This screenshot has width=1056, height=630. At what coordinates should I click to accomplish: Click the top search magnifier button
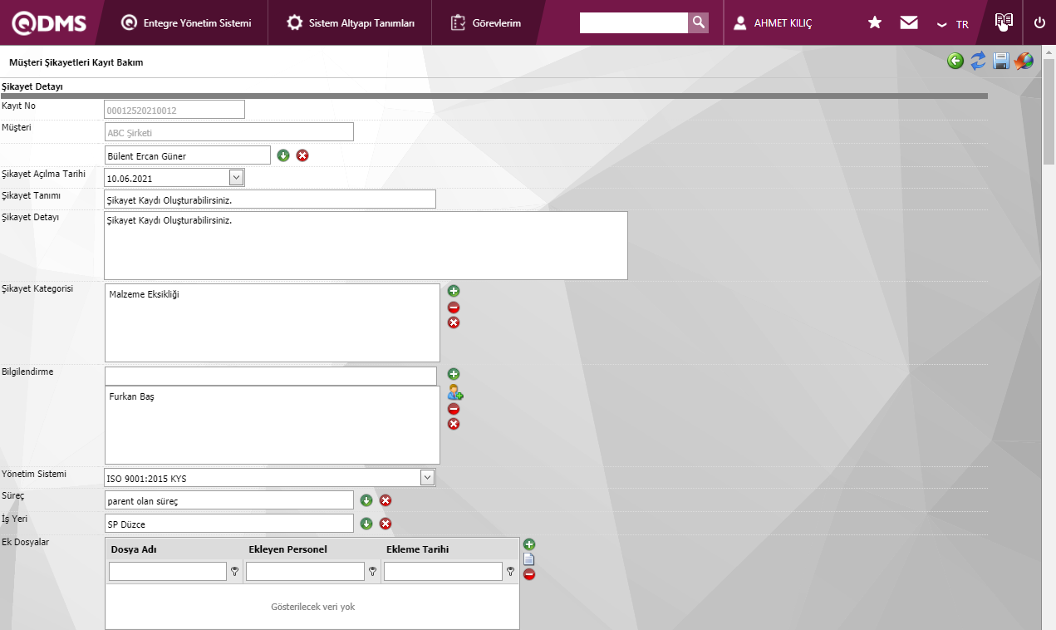coord(699,22)
